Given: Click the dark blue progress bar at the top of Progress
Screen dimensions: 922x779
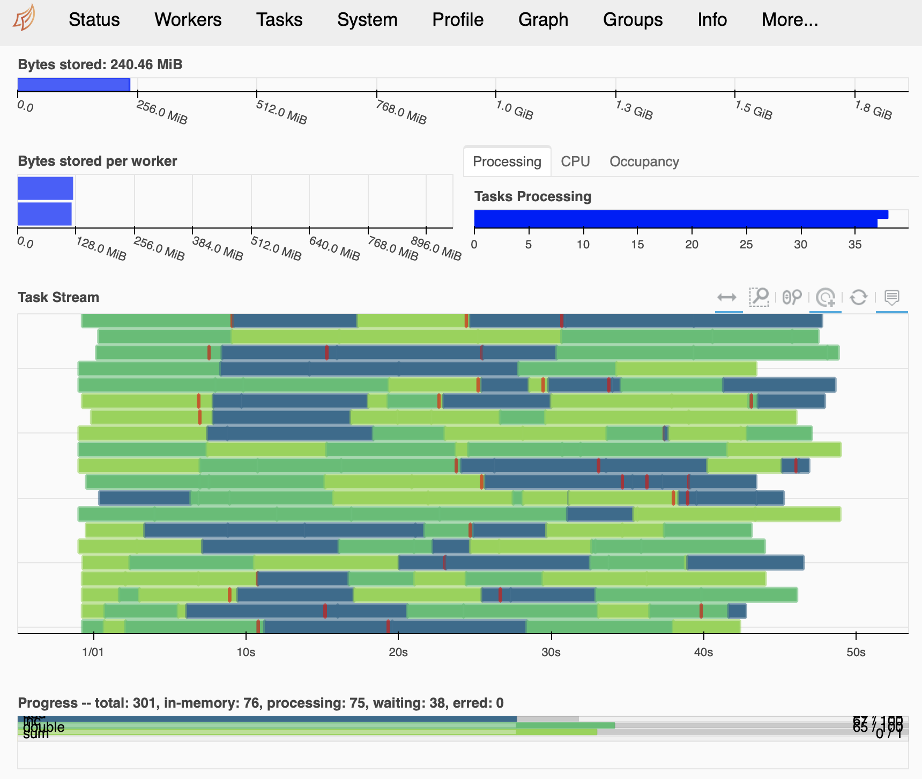Looking at the screenshot, I should tap(267, 719).
